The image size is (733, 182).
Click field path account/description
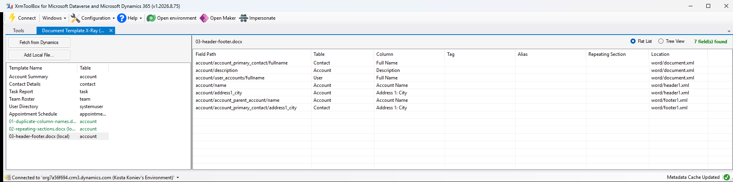[x=216, y=70]
